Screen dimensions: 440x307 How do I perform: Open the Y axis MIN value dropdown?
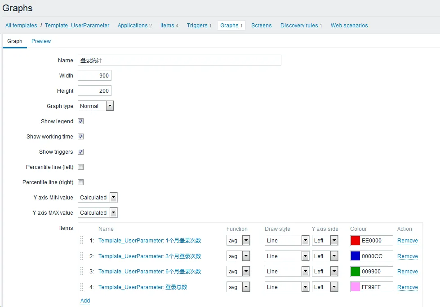(x=98, y=197)
